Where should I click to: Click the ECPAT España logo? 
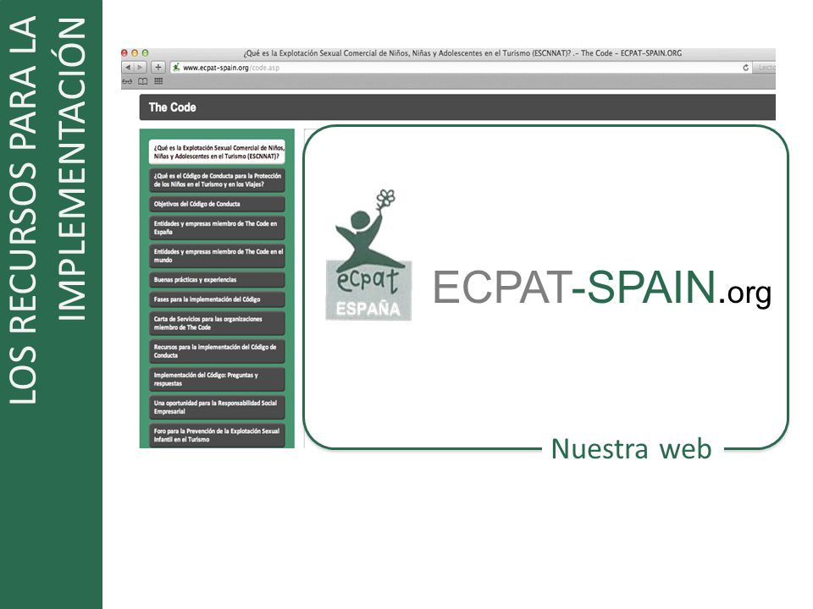368,255
